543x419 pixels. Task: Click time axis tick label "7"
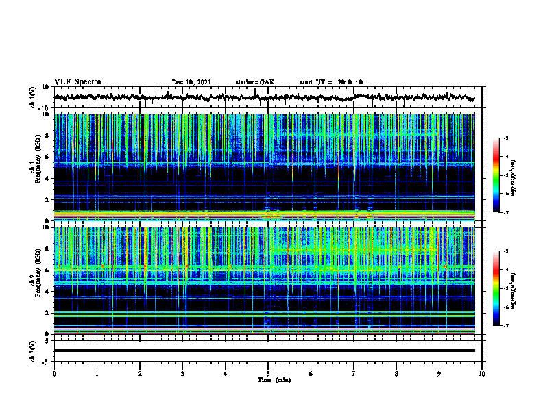tap(354, 374)
